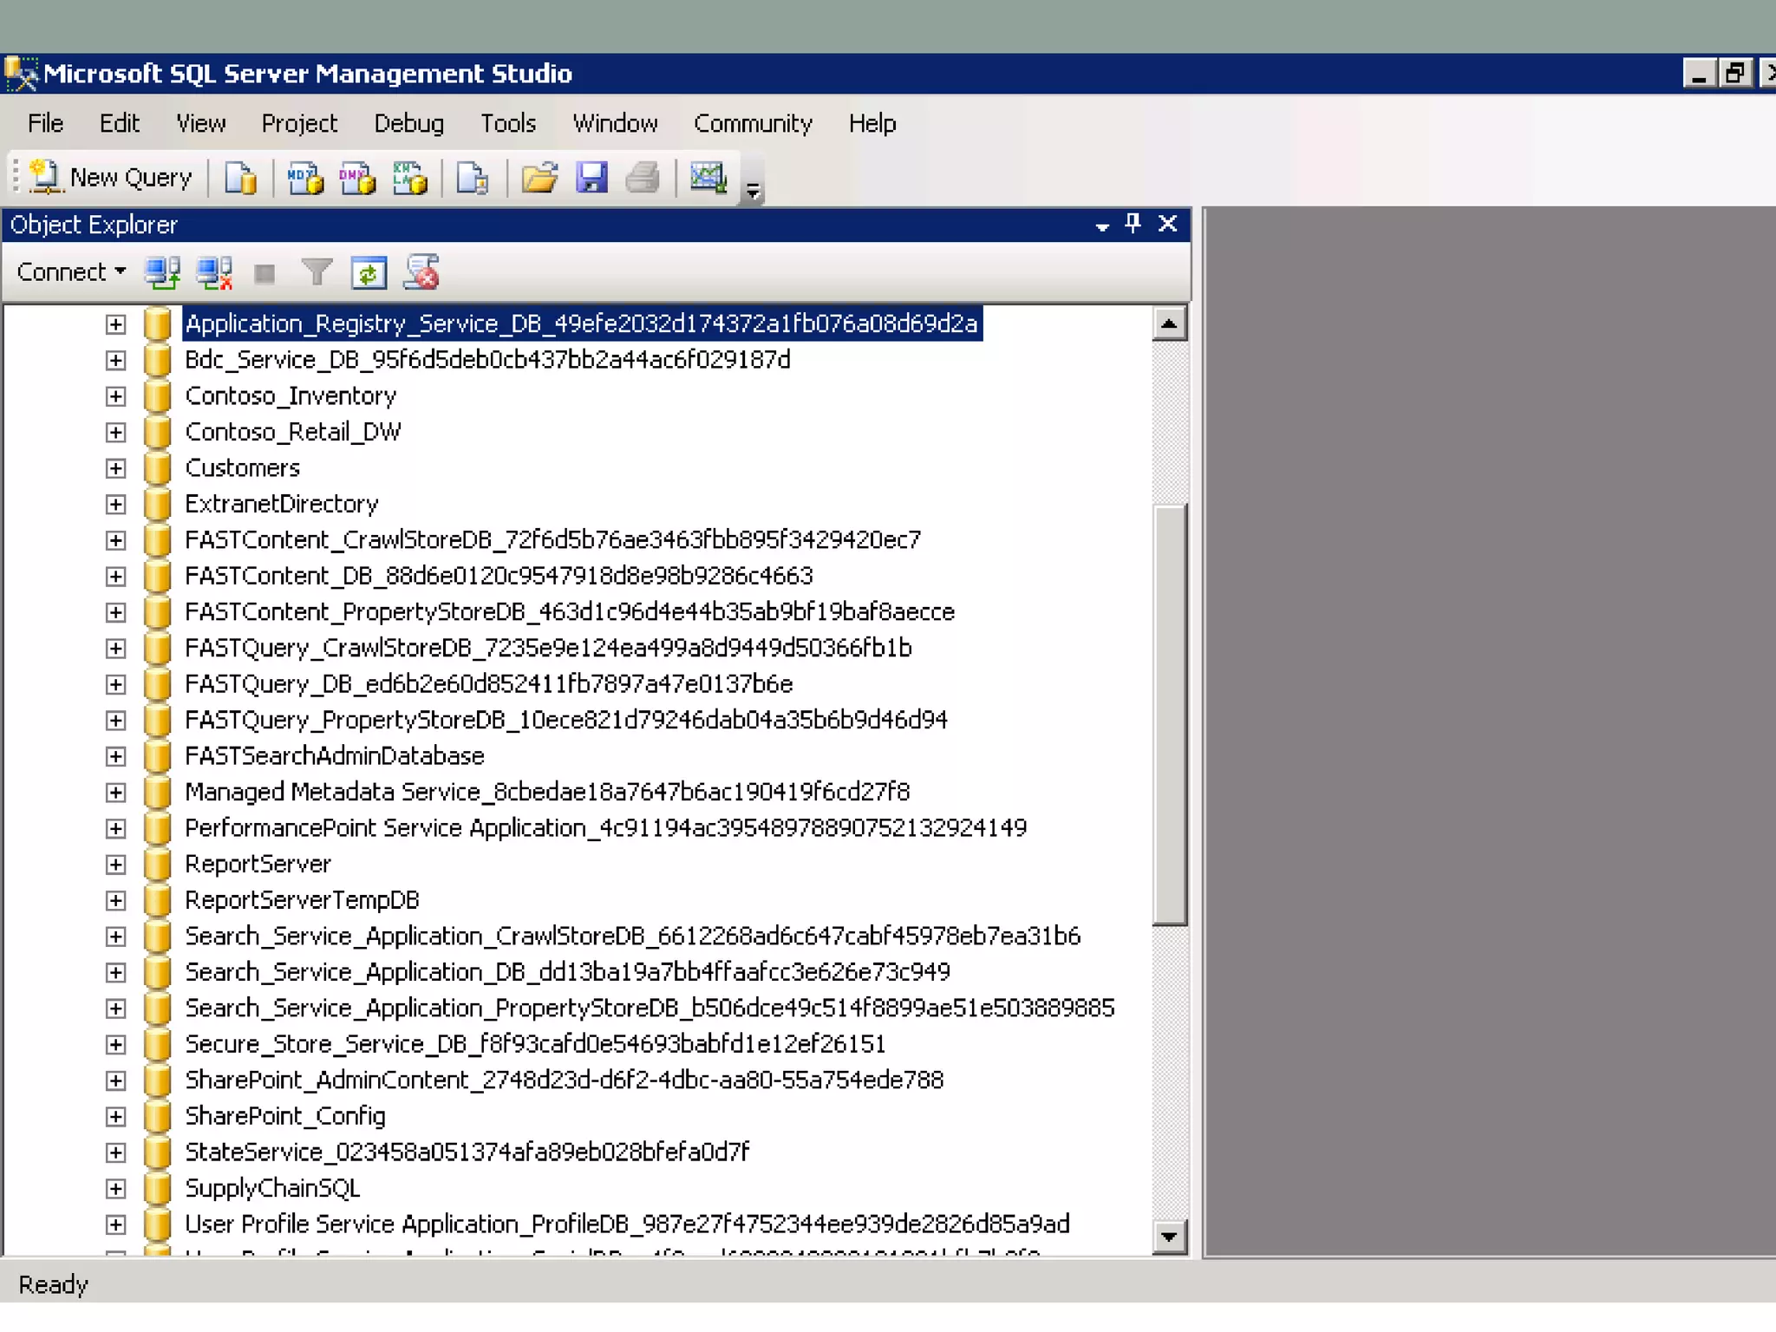
Task: Select the SharePoint_AdminContent database
Action: [564, 1081]
